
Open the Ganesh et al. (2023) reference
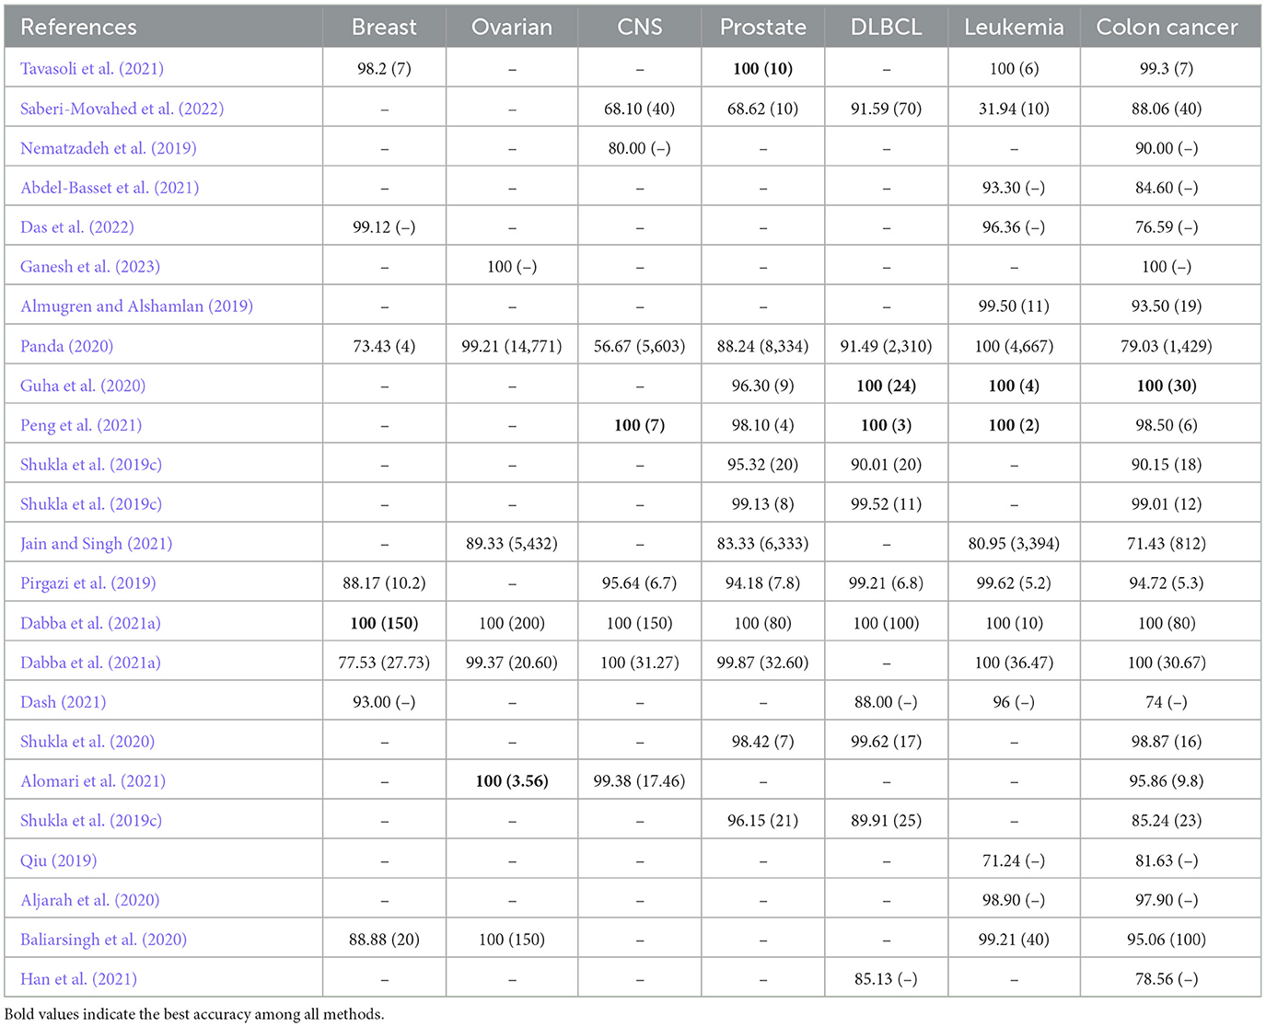click(x=90, y=267)
